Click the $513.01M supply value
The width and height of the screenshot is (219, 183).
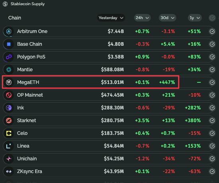pyautogui.click(x=112, y=82)
